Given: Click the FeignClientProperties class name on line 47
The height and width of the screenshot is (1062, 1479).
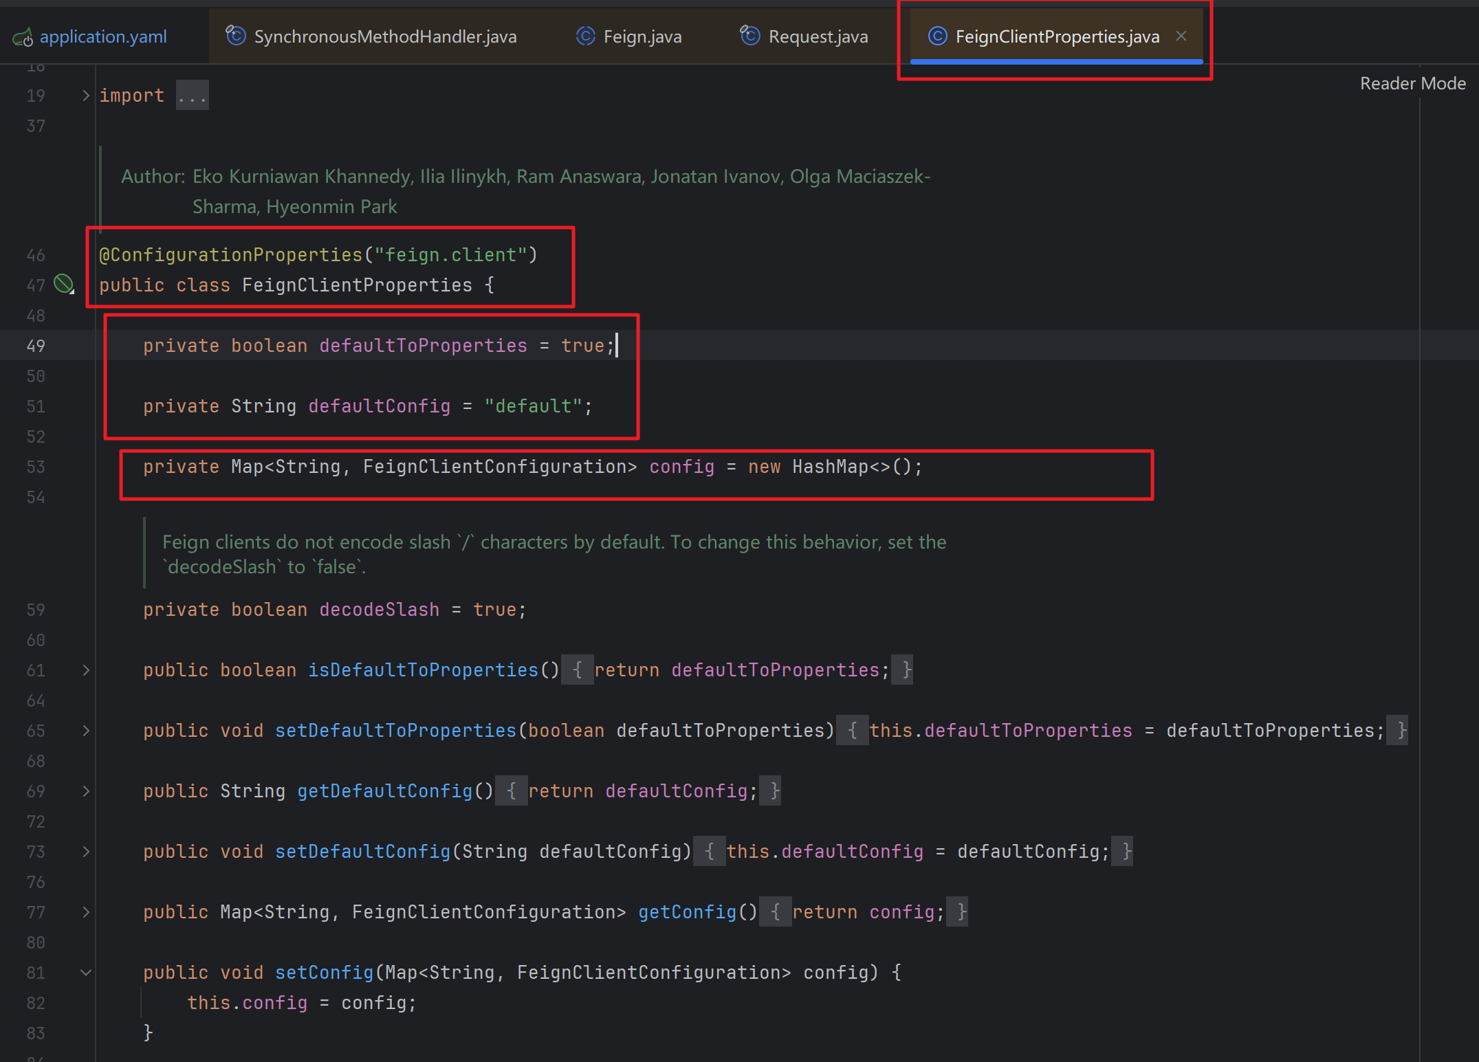Looking at the screenshot, I should [x=357, y=285].
